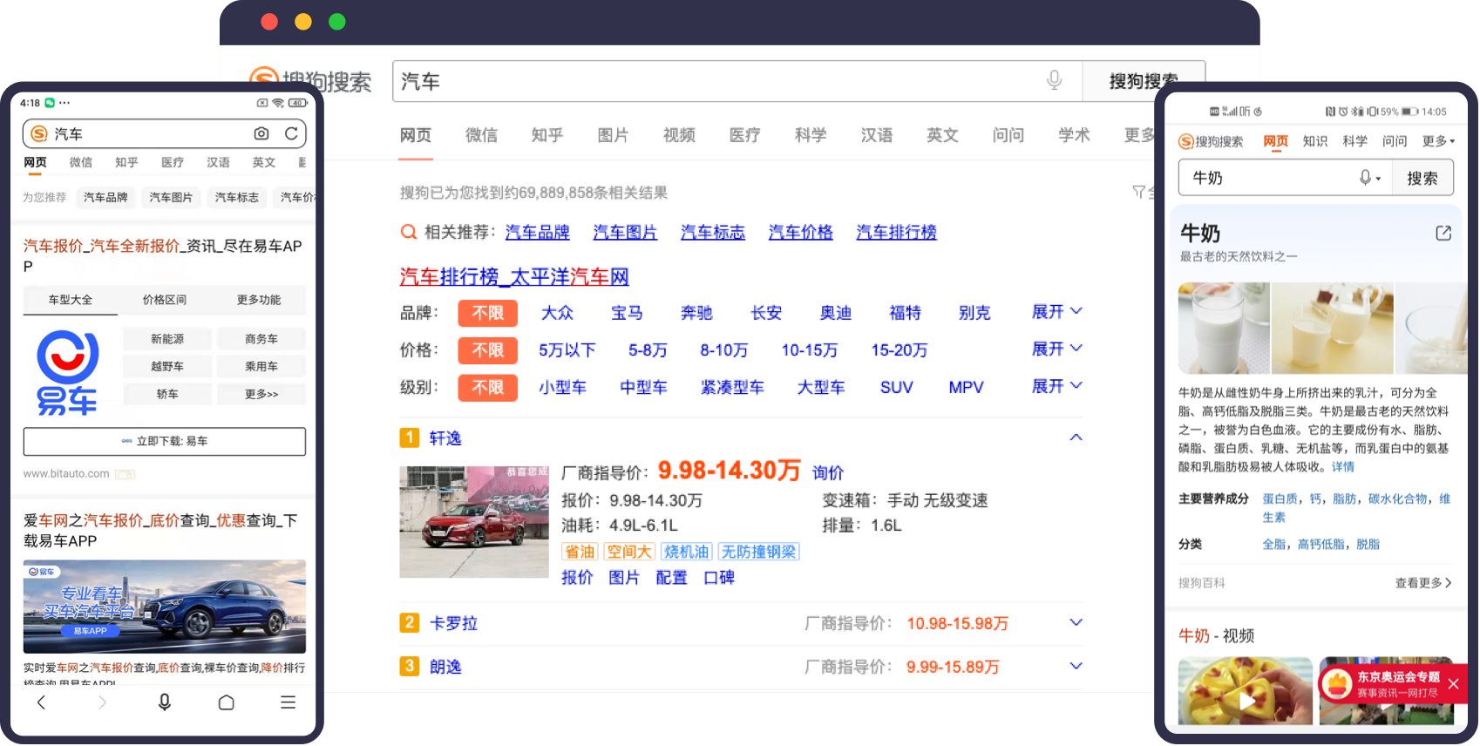The height and width of the screenshot is (746, 1480).
Task: Tap the microphone icon in left phone bottom bar
Action: tap(164, 702)
